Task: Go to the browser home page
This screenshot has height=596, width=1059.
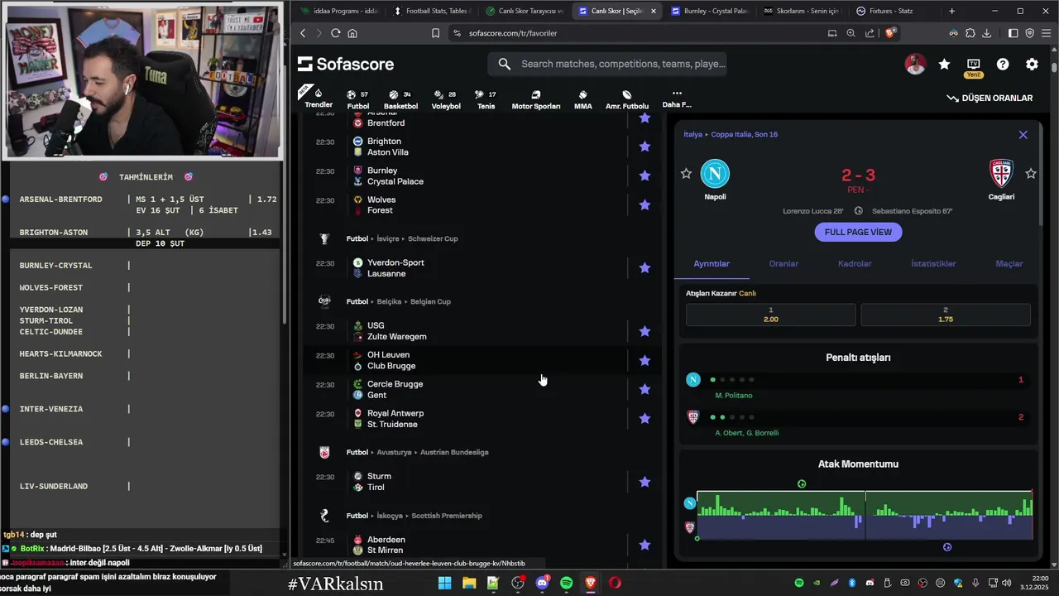Action: click(352, 33)
